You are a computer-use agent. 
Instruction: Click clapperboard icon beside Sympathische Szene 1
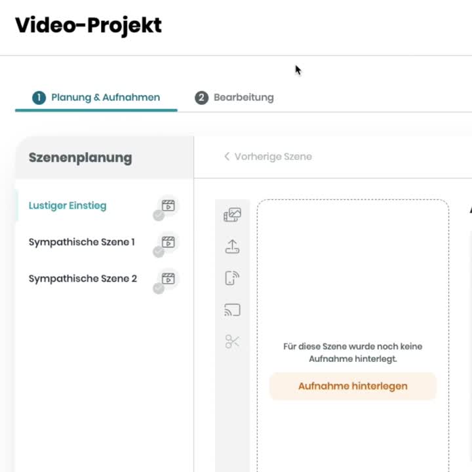[168, 242]
